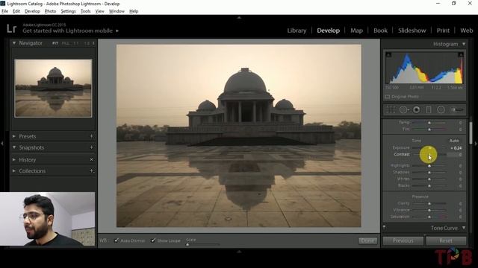Toggle the Show Loupe checkbox
The height and width of the screenshot is (268, 478).
153,240
